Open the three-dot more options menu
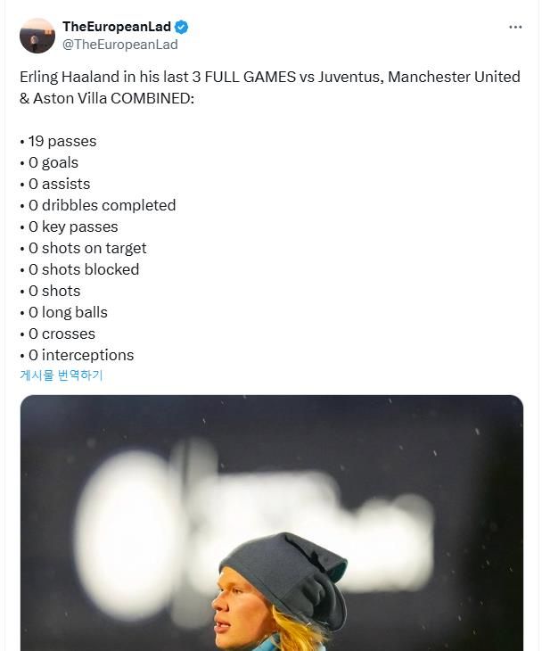542x651 pixels. (x=515, y=27)
